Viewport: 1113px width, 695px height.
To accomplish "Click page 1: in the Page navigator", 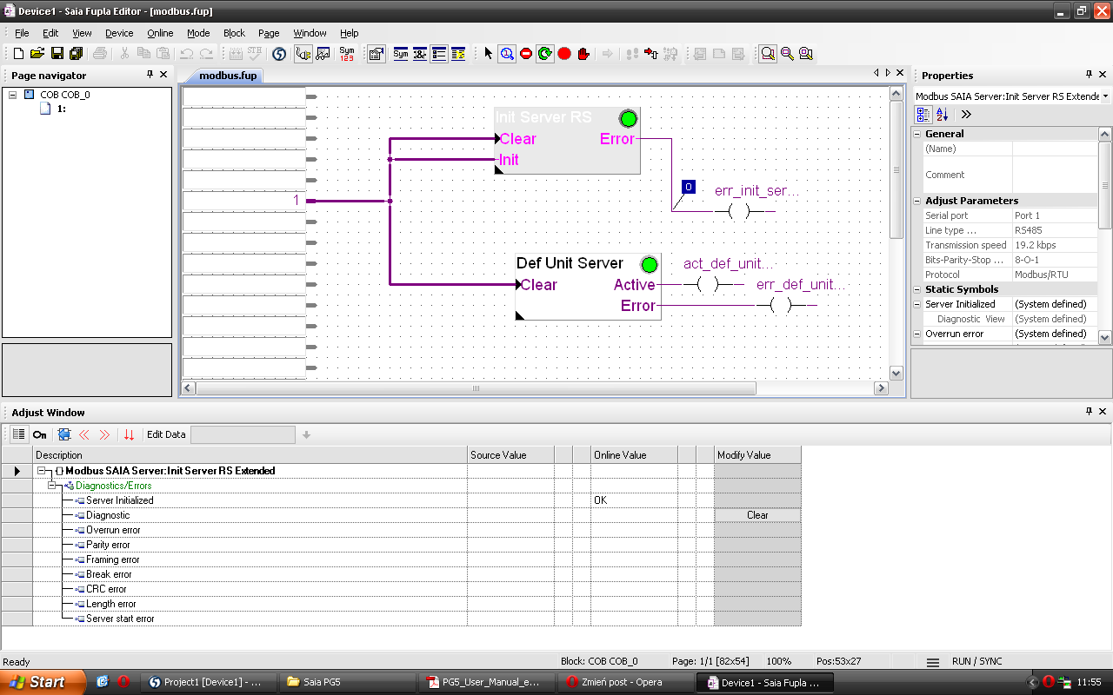I will pos(62,109).
